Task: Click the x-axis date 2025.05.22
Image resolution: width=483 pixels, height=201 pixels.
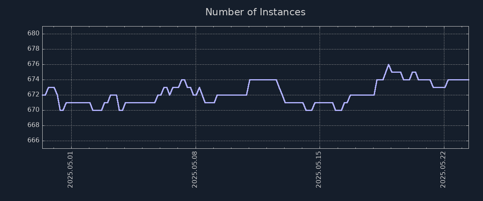Action: pyautogui.click(x=444, y=170)
